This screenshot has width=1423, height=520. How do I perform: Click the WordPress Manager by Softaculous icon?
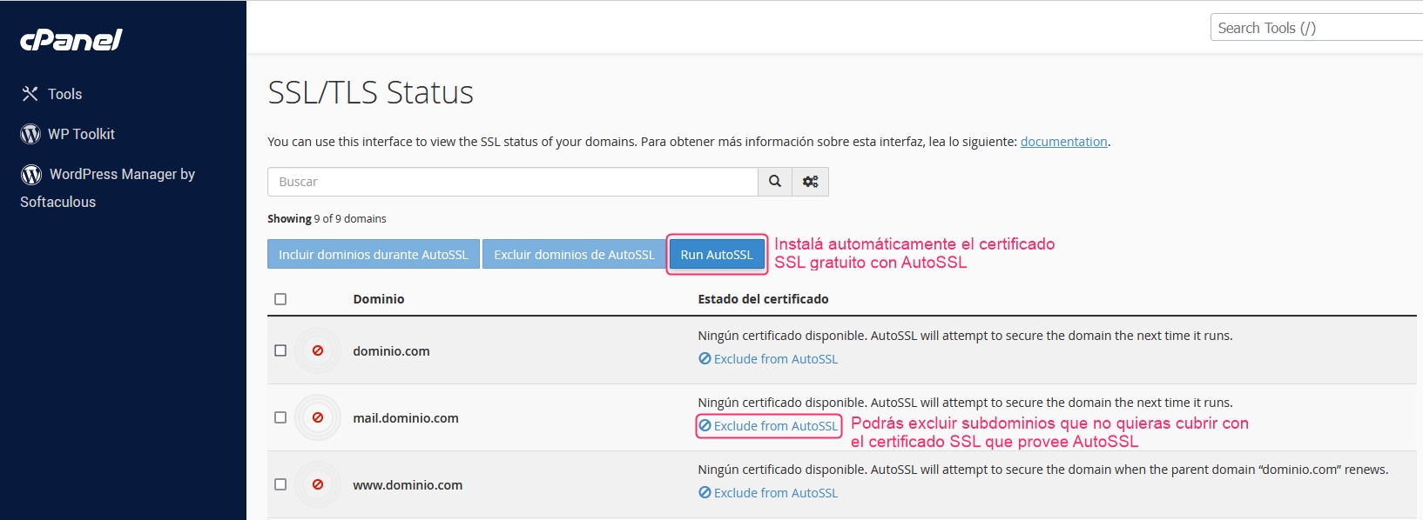pos(31,175)
